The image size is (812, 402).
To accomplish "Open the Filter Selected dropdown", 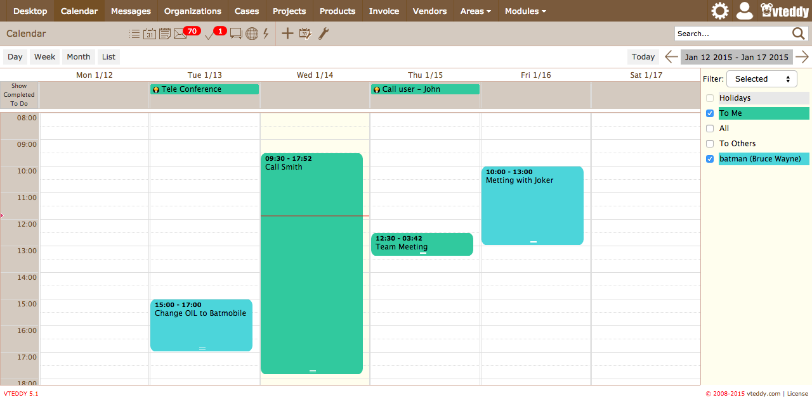I will pyautogui.click(x=762, y=79).
